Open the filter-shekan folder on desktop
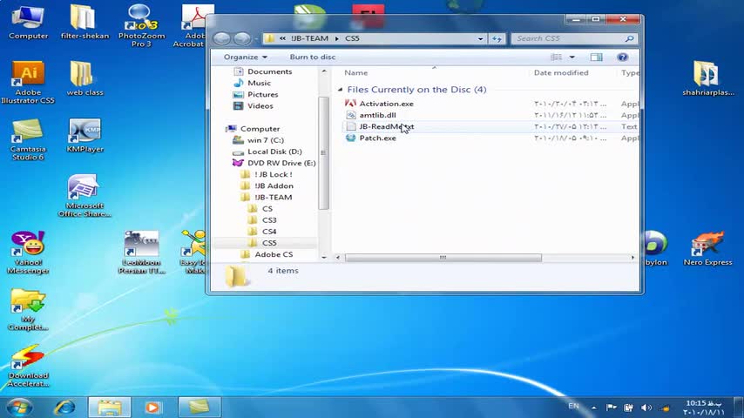Screen dimensions: 744x418 (85, 23)
